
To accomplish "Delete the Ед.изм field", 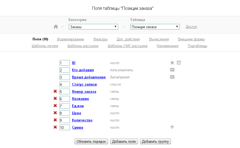I will pyautogui.click(x=55, y=106).
